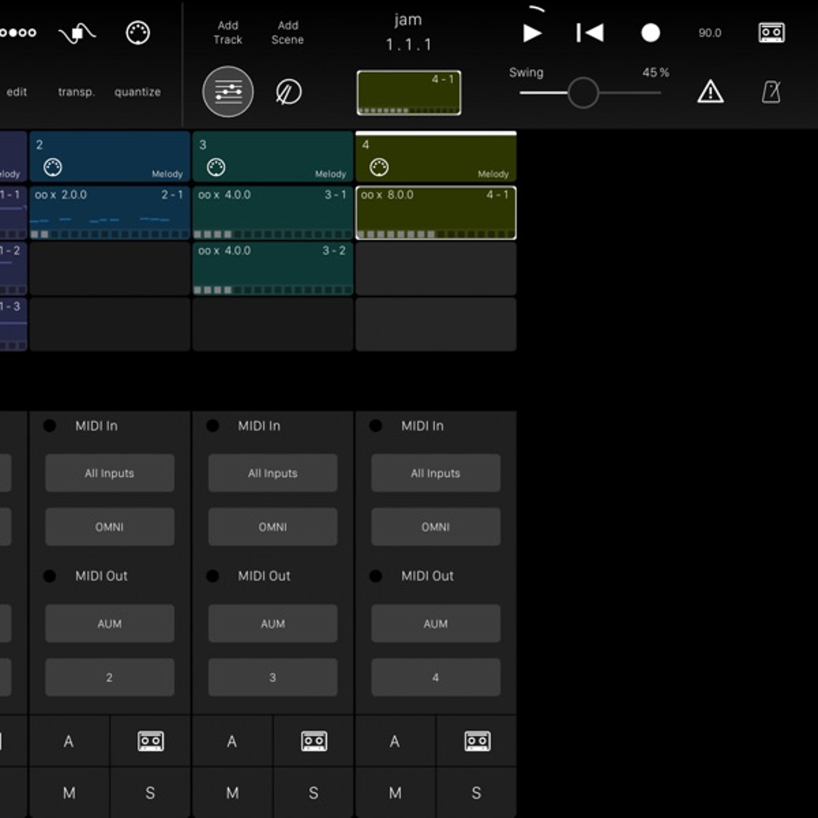Toggle track 4 A button
The width and height of the screenshot is (818, 818).
[x=395, y=741]
